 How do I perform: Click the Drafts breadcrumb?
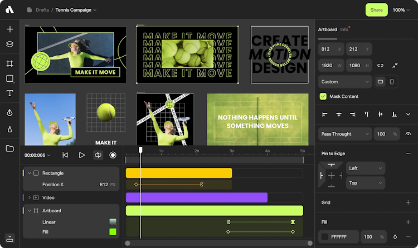click(42, 10)
